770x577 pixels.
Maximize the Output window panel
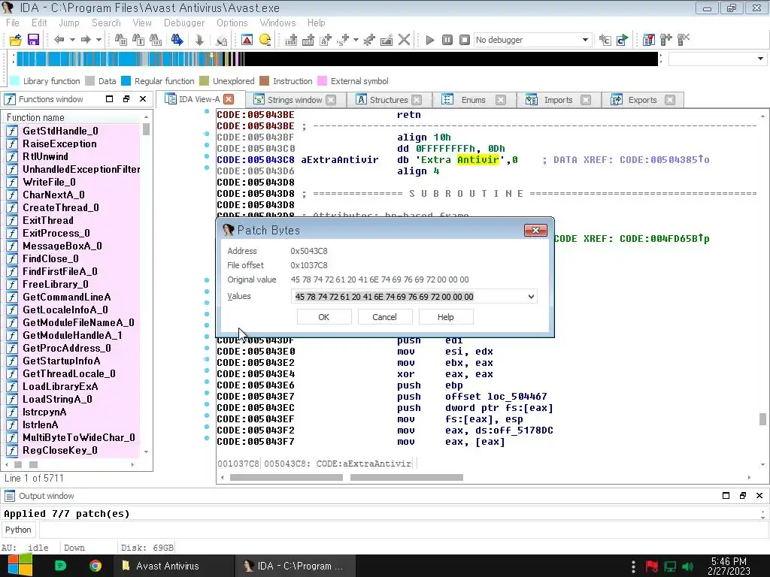726,496
